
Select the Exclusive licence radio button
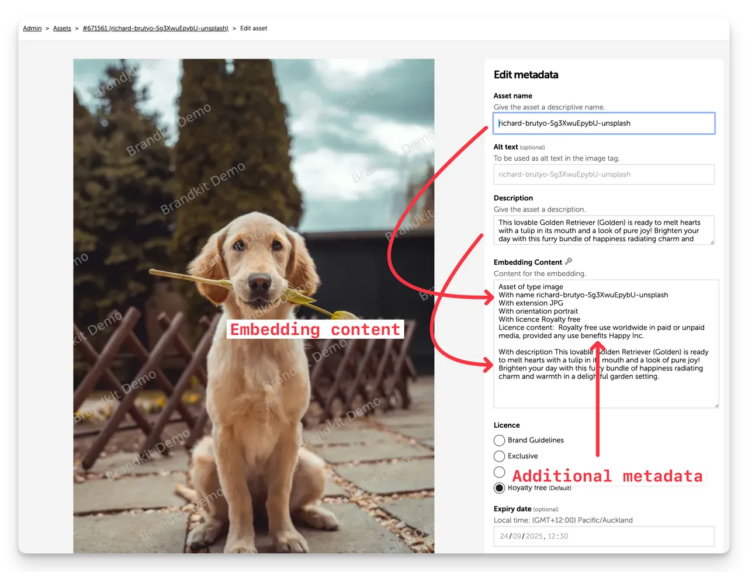(499, 456)
